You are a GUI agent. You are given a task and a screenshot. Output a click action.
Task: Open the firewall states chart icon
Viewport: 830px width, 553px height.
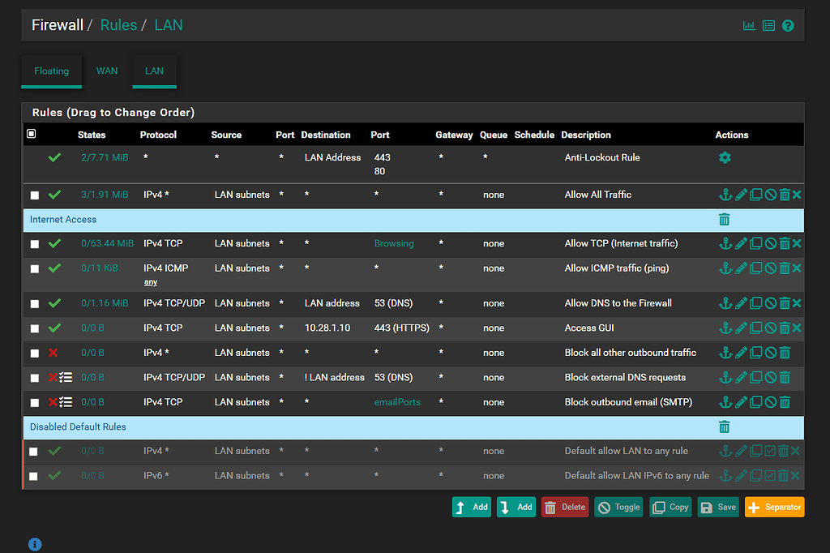click(748, 25)
